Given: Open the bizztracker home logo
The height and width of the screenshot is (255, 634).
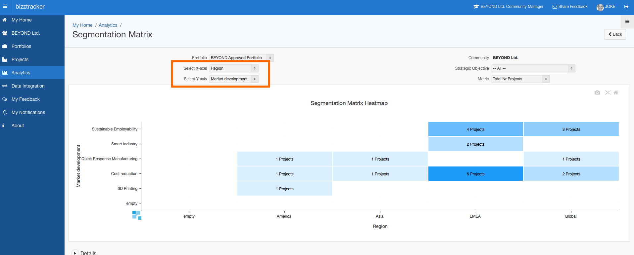Looking at the screenshot, I should pyautogui.click(x=30, y=7).
